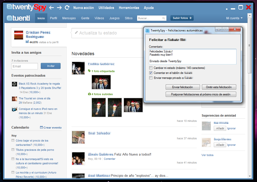257x182 pixels.
Task: Click Ignorar on the first friend suggestion
Action: (x=231, y=128)
